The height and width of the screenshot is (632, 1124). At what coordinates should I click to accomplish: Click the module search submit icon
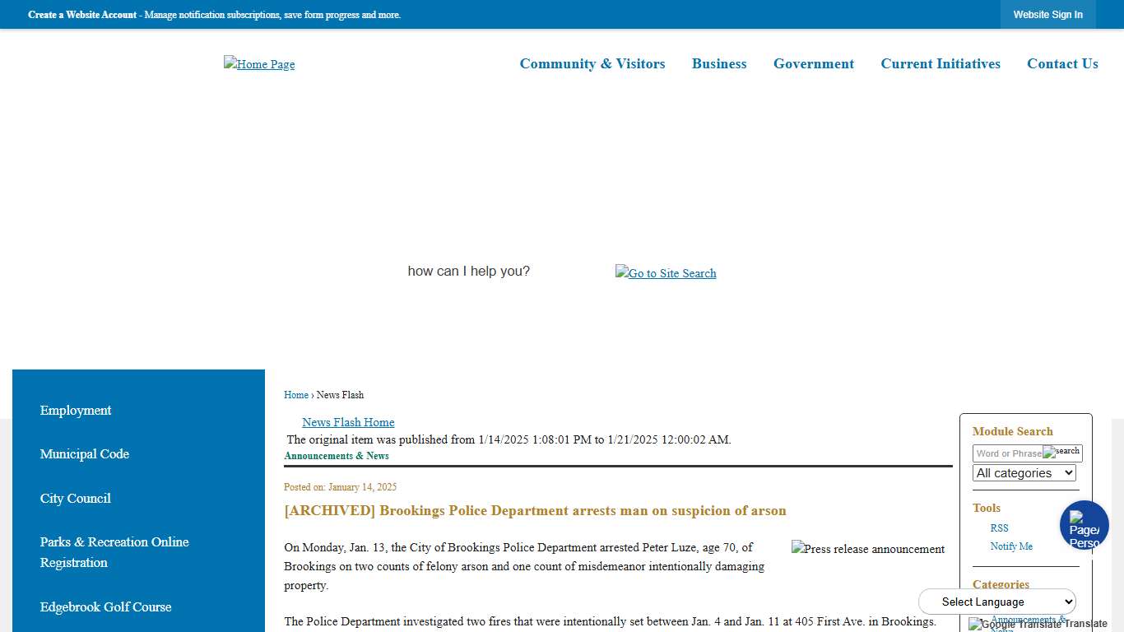click(1062, 453)
